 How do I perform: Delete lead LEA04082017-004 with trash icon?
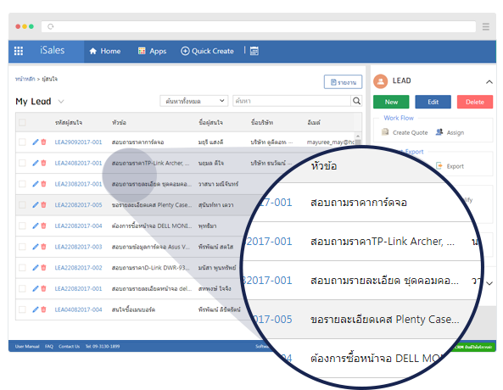tap(43, 309)
